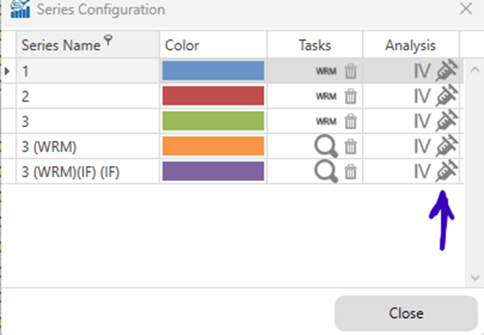Image resolution: width=484 pixels, height=335 pixels.
Task: Open the blue color swatch for series 1
Action: (213, 70)
